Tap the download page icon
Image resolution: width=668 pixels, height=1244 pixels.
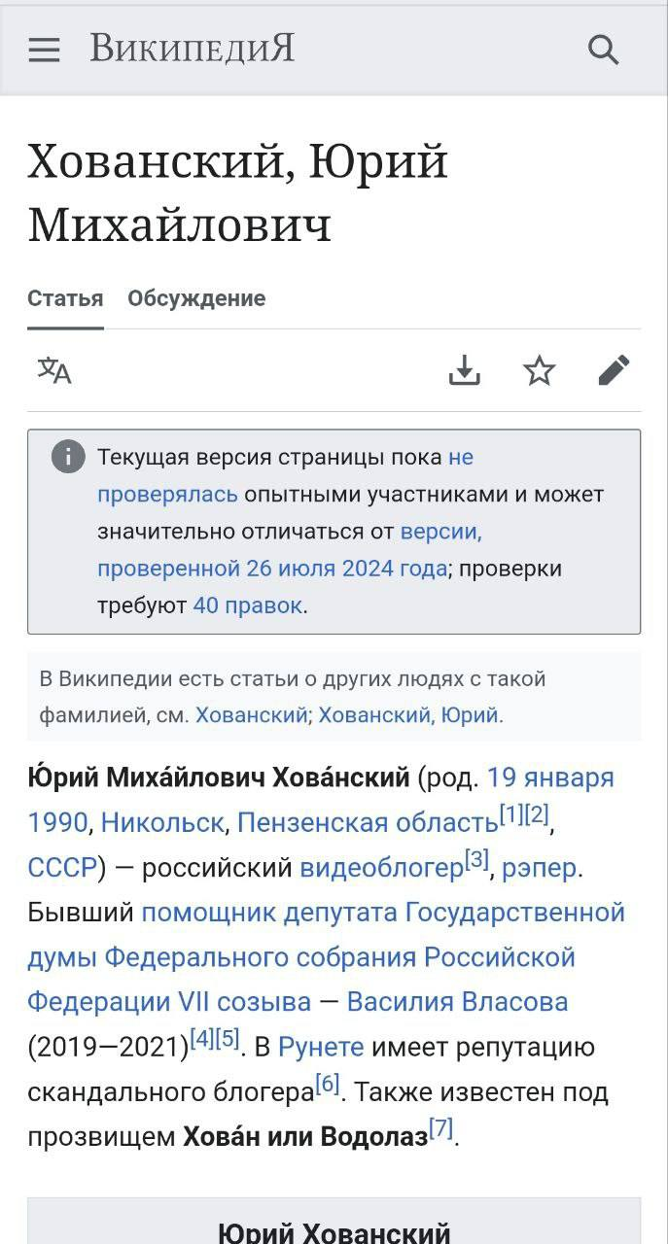click(x=465, y=370)
